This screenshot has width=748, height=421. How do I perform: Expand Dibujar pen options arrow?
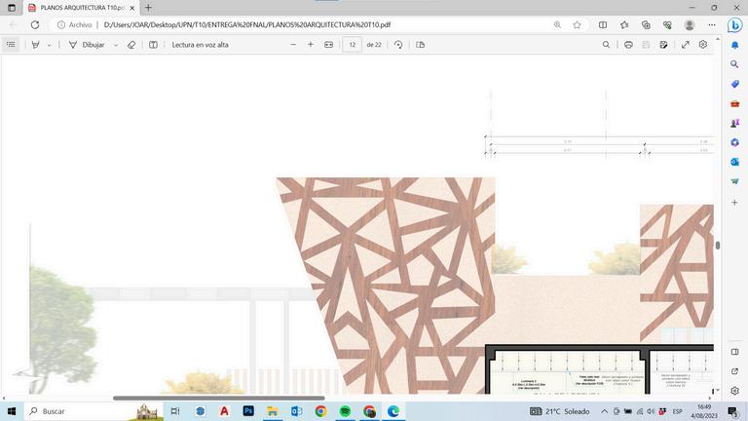tap(116, 45)
